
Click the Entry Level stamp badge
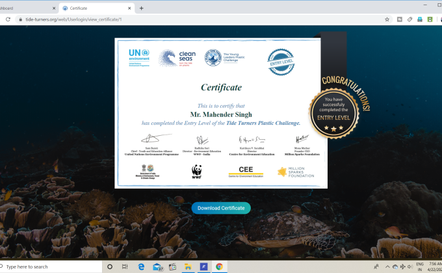point(281,62)
